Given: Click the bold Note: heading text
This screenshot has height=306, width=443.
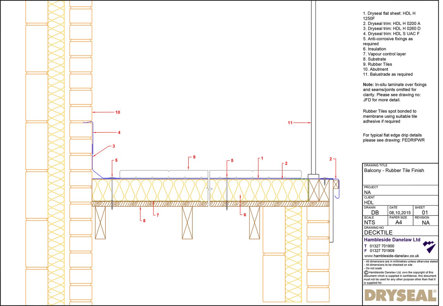Looking at the screenshot, I should point(368,85).
